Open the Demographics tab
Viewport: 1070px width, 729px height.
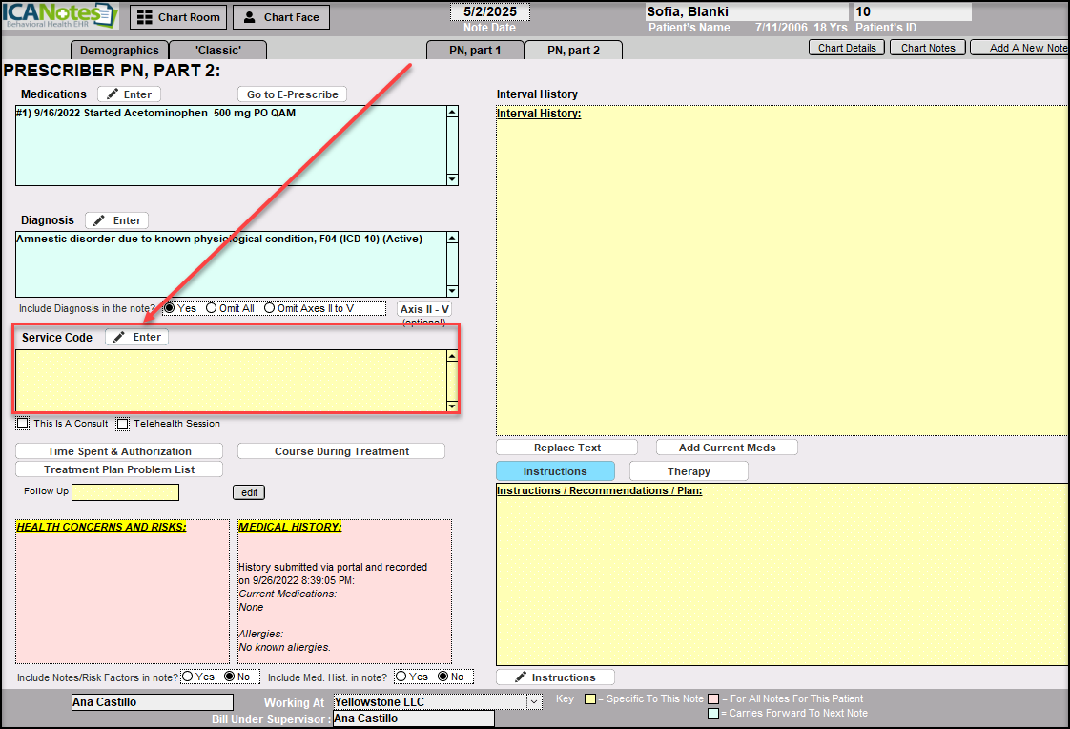pyautogui.click(x=119, y=51)
